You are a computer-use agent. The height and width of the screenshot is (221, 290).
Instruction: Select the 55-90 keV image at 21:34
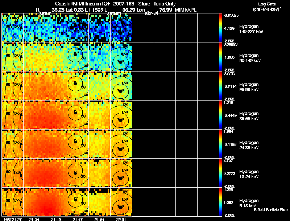34,86
